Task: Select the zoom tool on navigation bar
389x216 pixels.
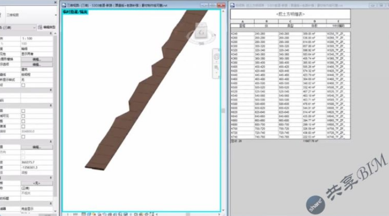Action: click(x=216, y=68)
